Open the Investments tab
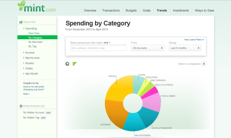Viewport: 231px width, 138px height. [181, 11]
